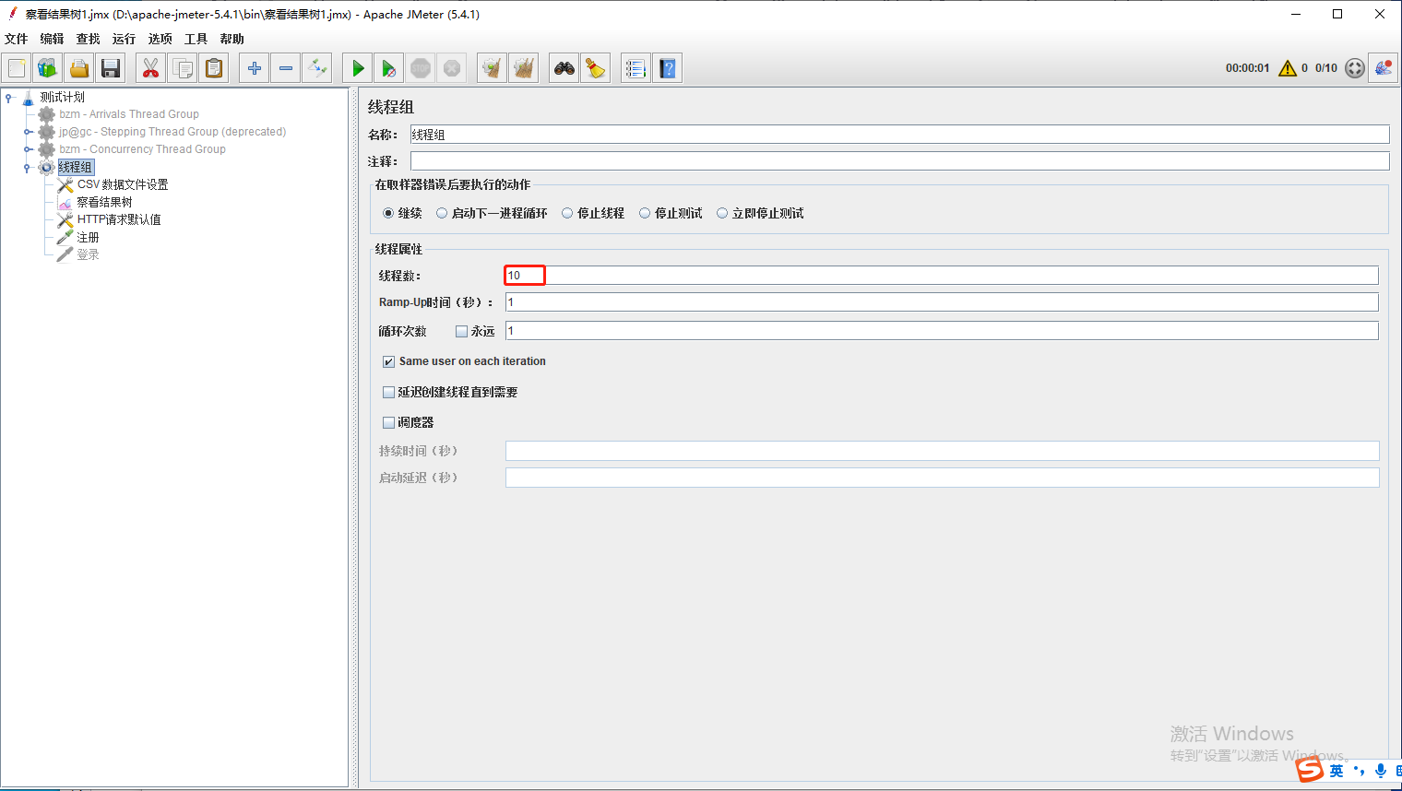Click the Paste clipboard icon
This screenshot has width=1402, height=791.
(214, 68)
